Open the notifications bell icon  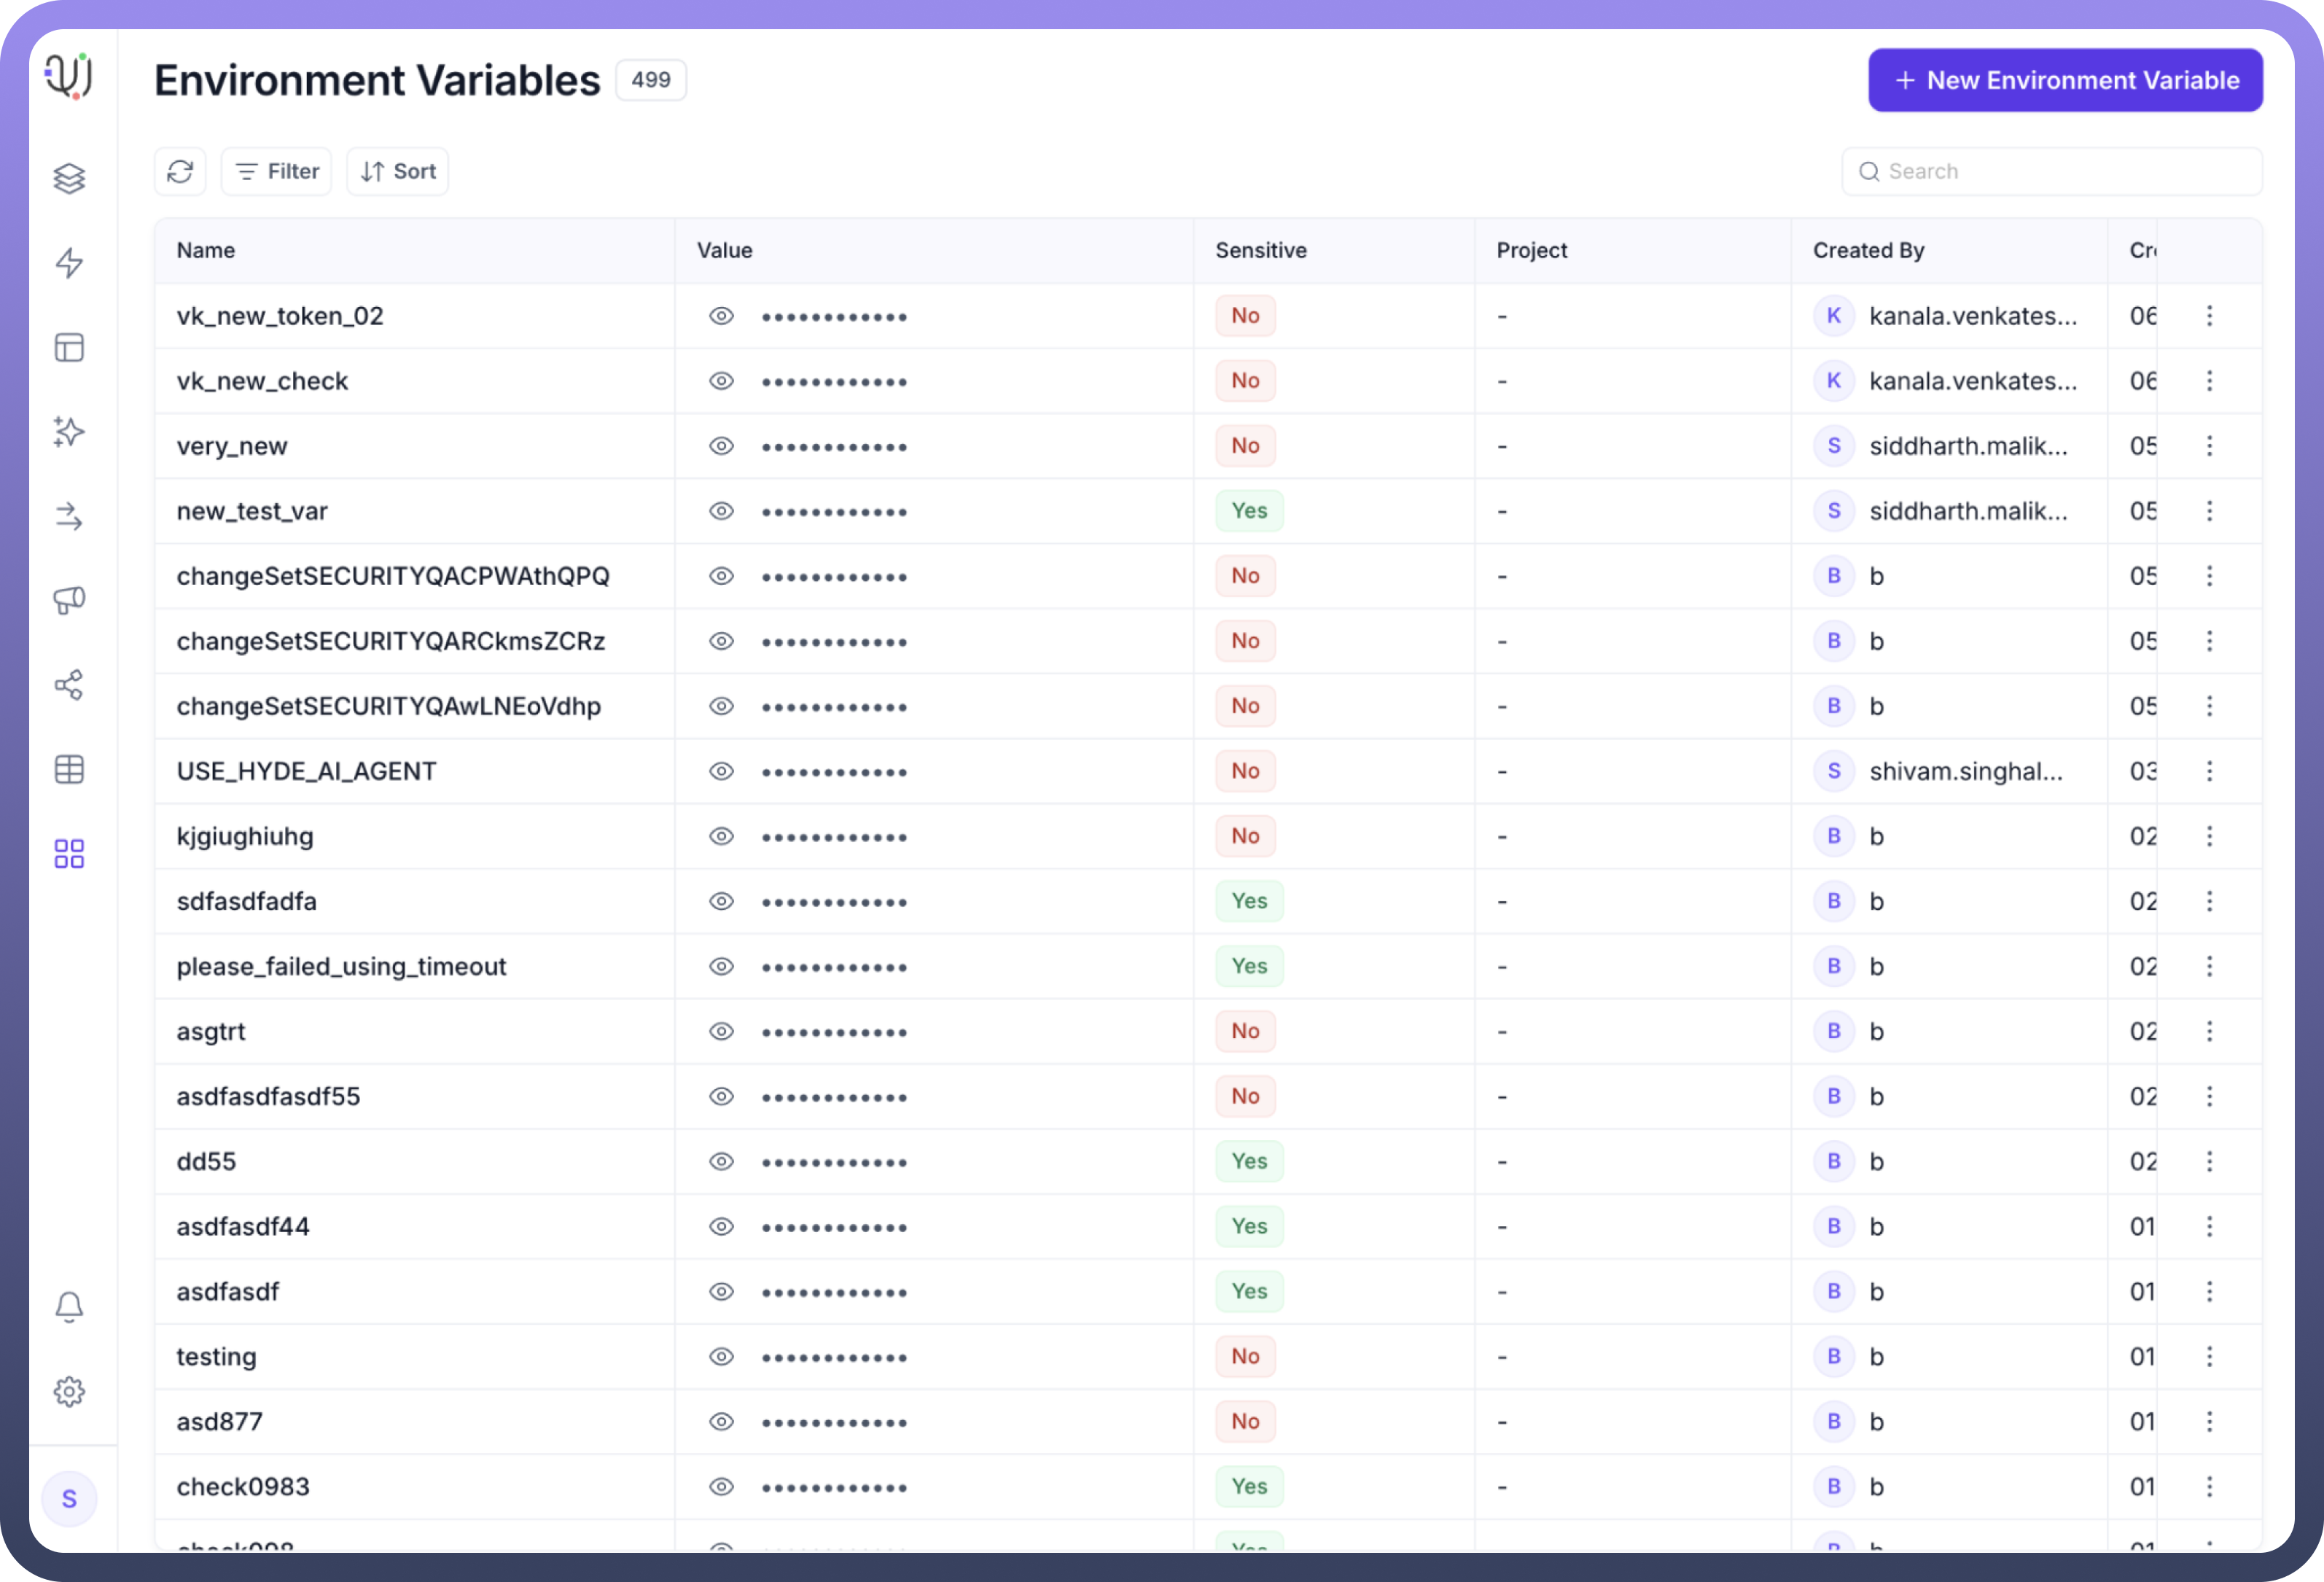coord(69,1306)
